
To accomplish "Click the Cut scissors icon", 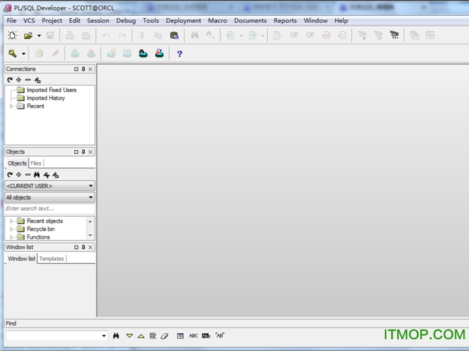I will click(x=142, y=35).
